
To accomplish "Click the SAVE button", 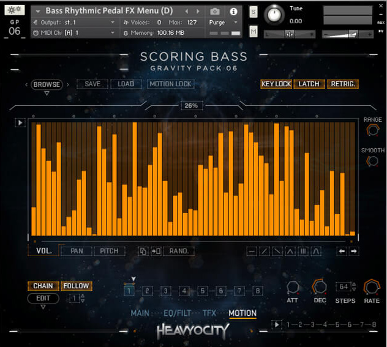I will click(92, 84).
